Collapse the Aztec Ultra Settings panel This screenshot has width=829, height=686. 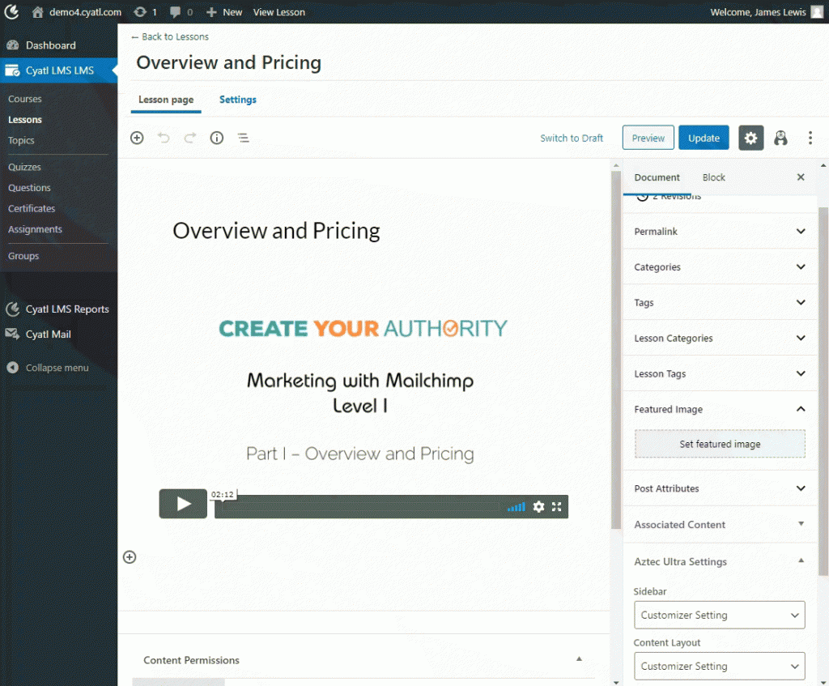720,561
